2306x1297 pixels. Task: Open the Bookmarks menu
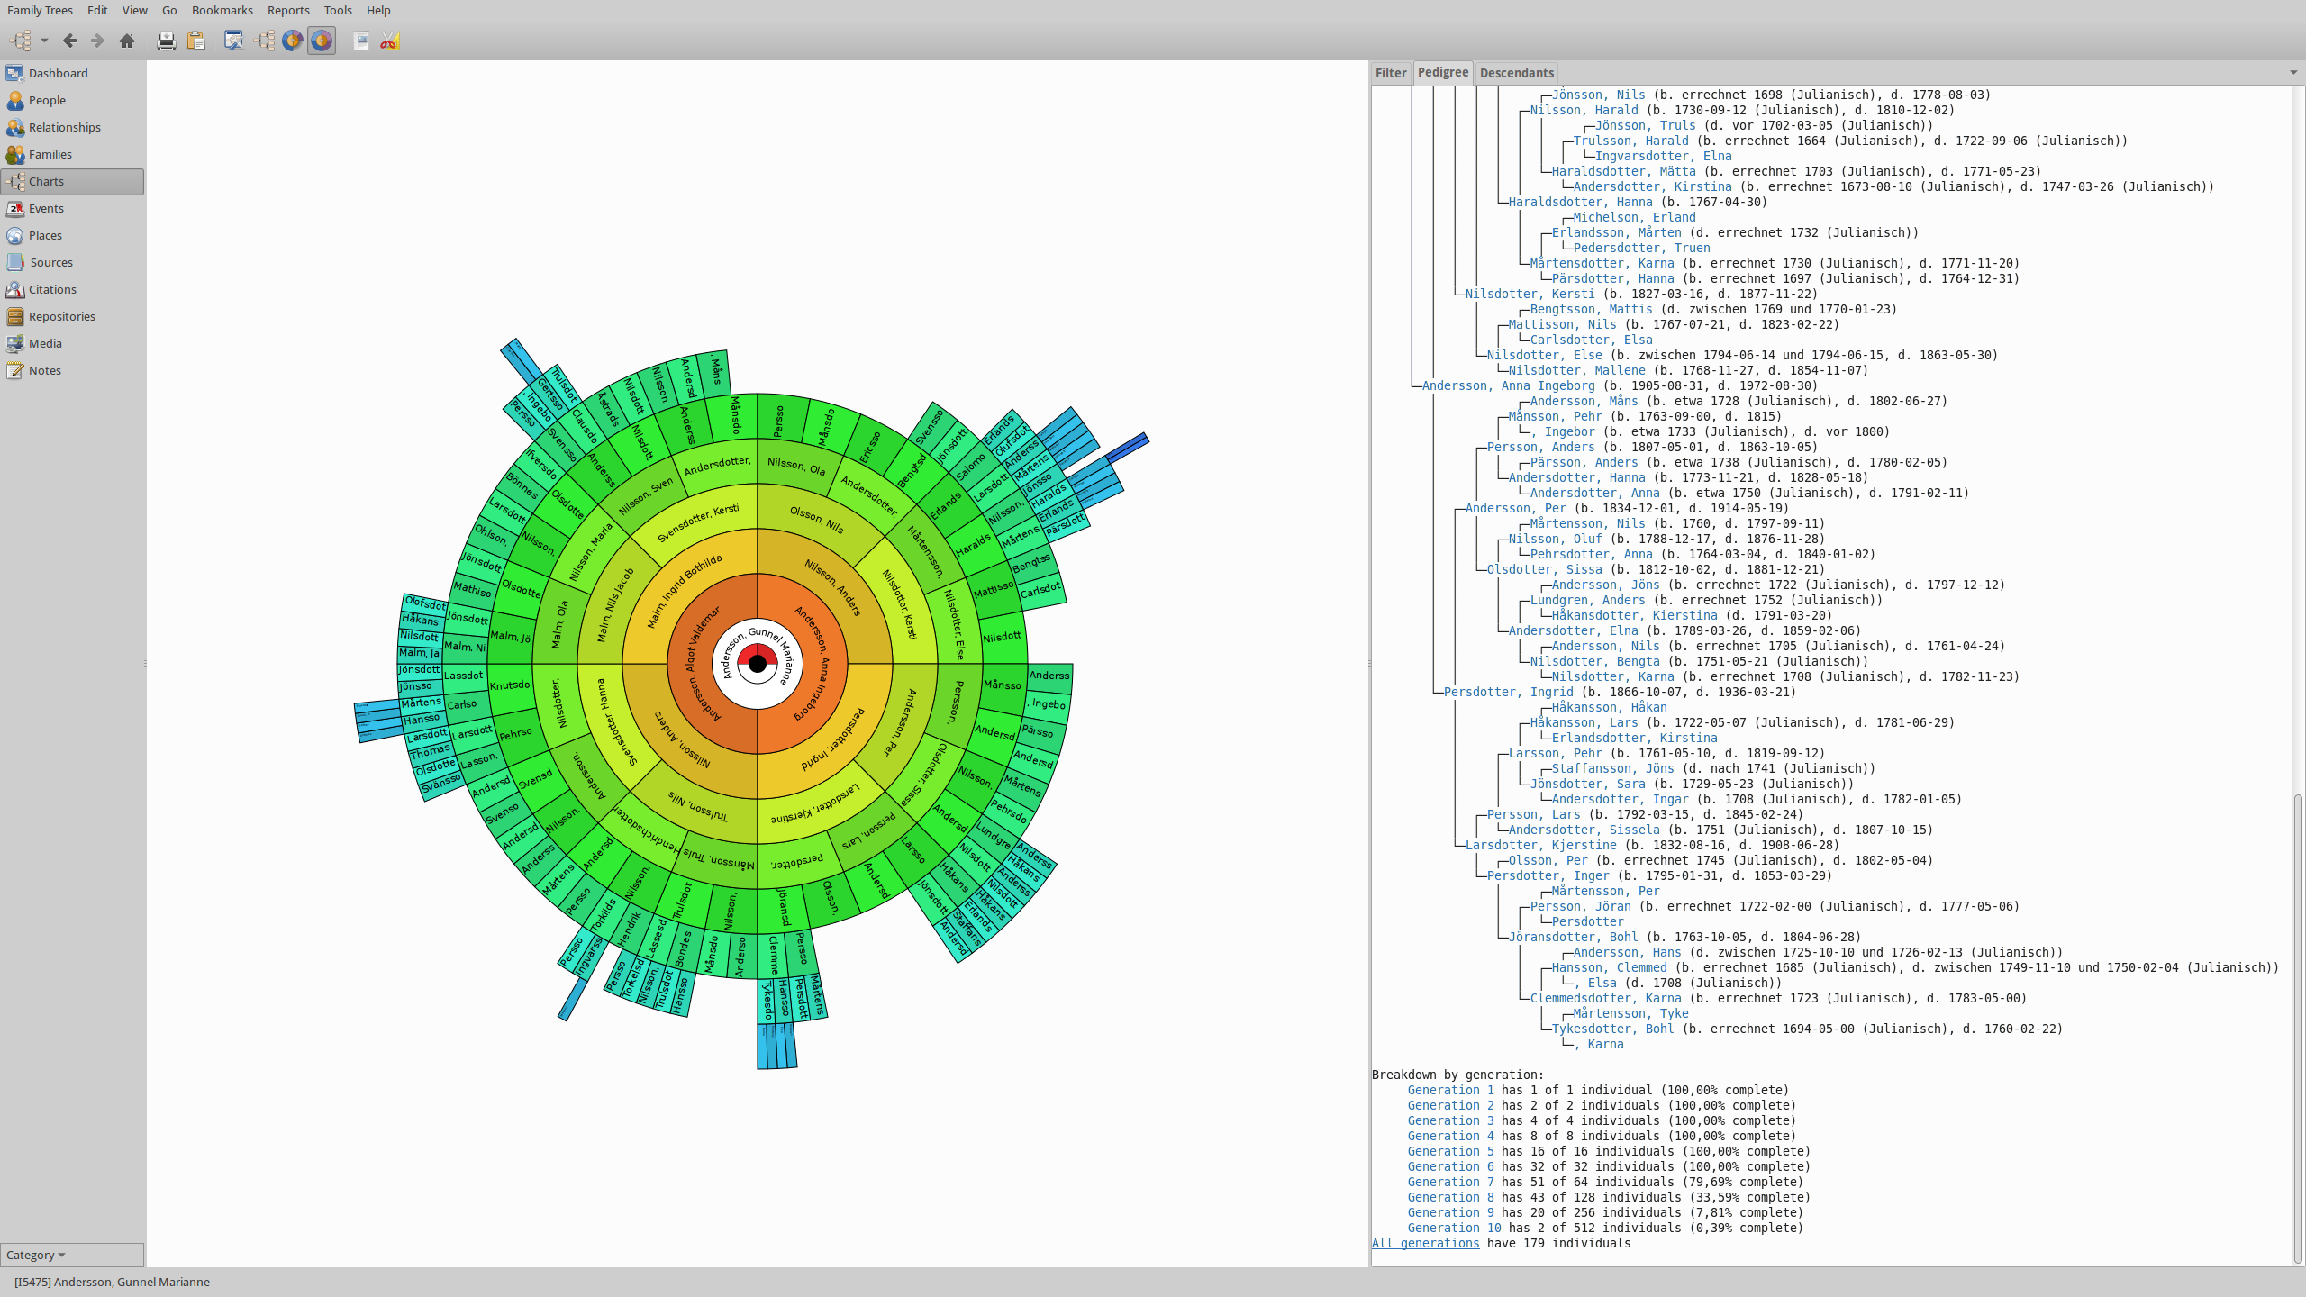[x=222, y=10]
